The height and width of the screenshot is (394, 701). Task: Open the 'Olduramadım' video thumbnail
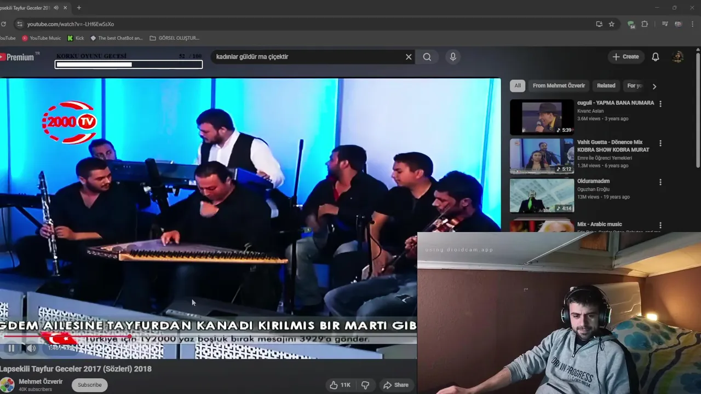(542, 195)
